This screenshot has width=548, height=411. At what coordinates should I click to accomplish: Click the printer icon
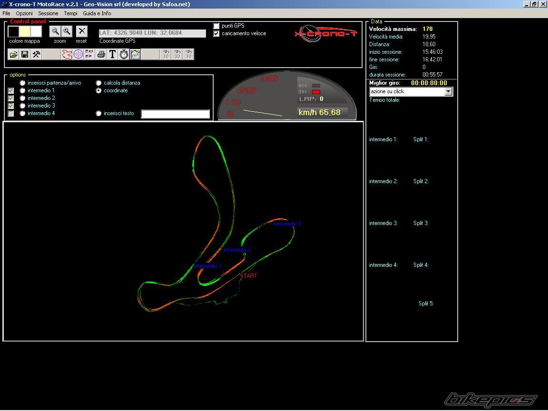[x=101, y=55]
